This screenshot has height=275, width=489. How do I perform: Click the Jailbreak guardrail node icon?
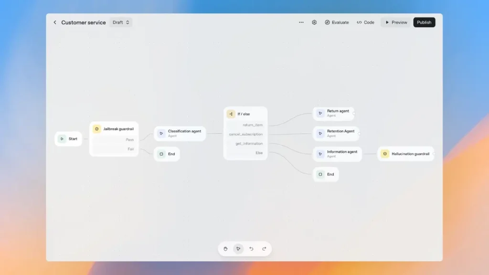(97, 128)
